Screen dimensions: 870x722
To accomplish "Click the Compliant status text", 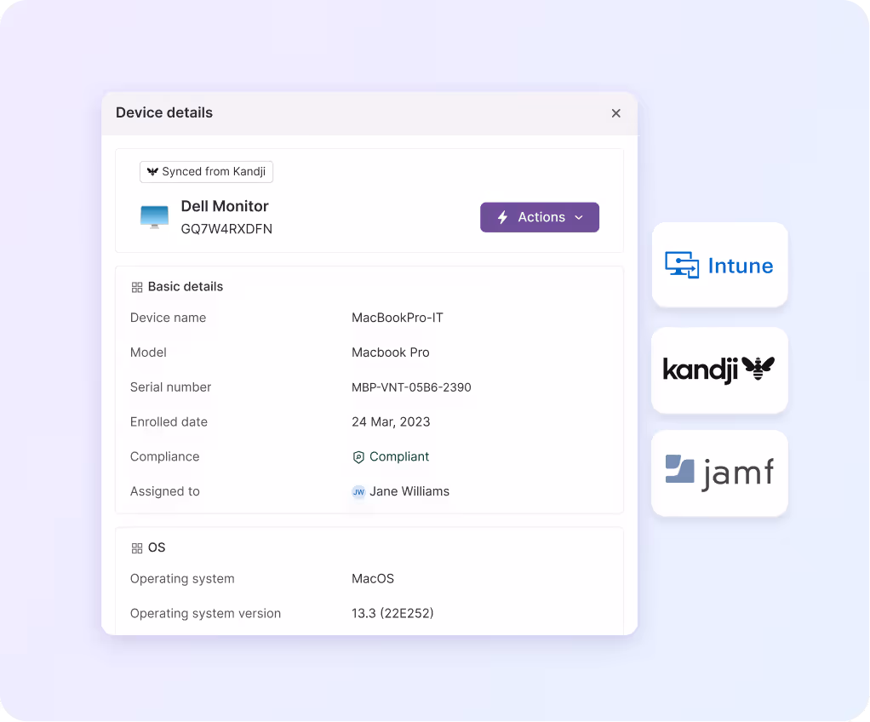I will [399, 456].
